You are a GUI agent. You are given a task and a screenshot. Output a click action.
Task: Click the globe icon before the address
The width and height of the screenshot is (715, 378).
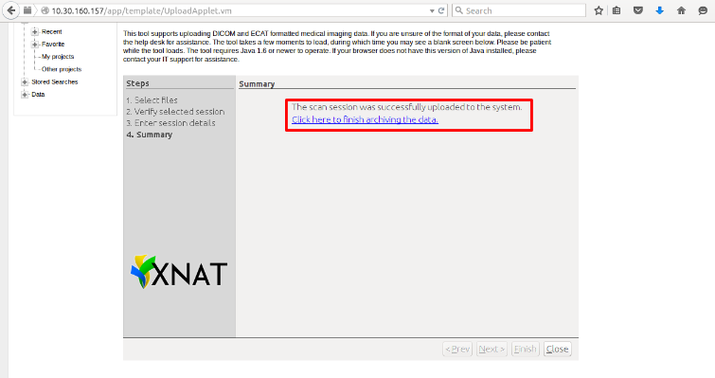point(45,10)
